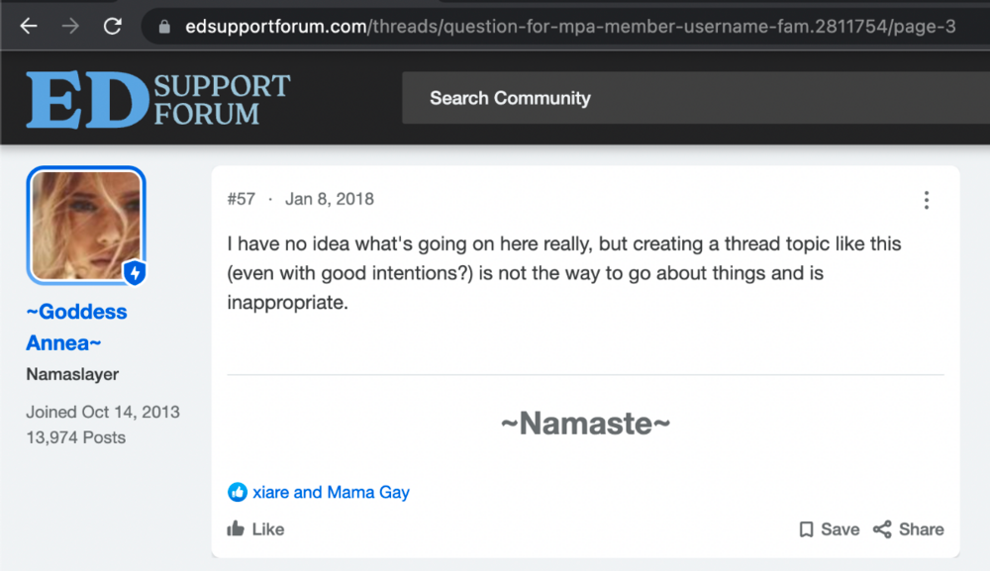Click the thumbs-up Like icon
The height and width of the screenshot is (571, 990).
click(236, 528)
